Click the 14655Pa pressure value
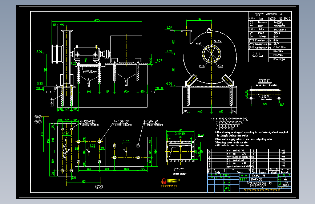 (x=278, y=23)
